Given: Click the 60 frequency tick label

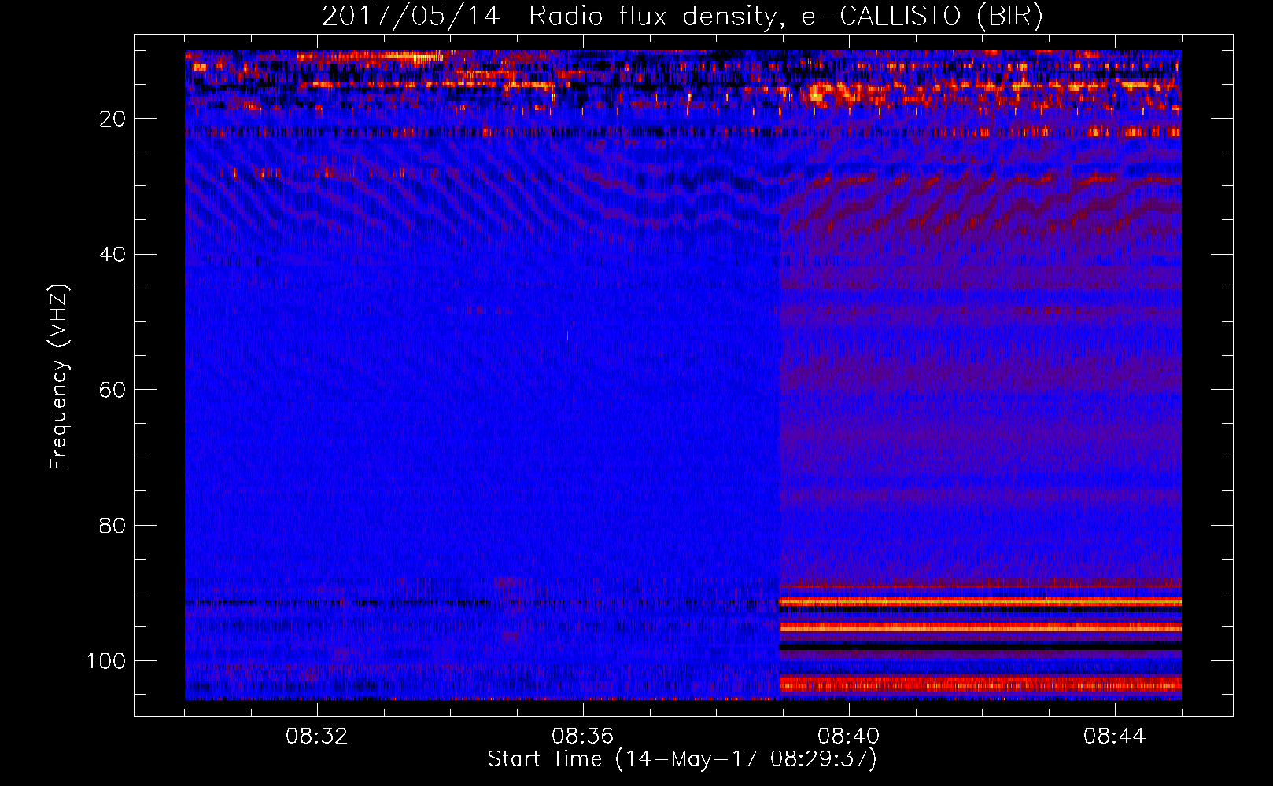Looking at the screenshot, I should point(113,390).
